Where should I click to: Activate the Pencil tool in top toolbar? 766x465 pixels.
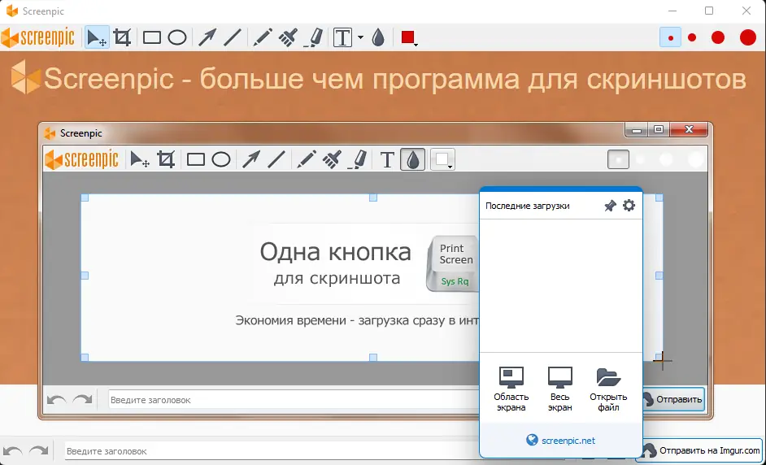point(263,37)
